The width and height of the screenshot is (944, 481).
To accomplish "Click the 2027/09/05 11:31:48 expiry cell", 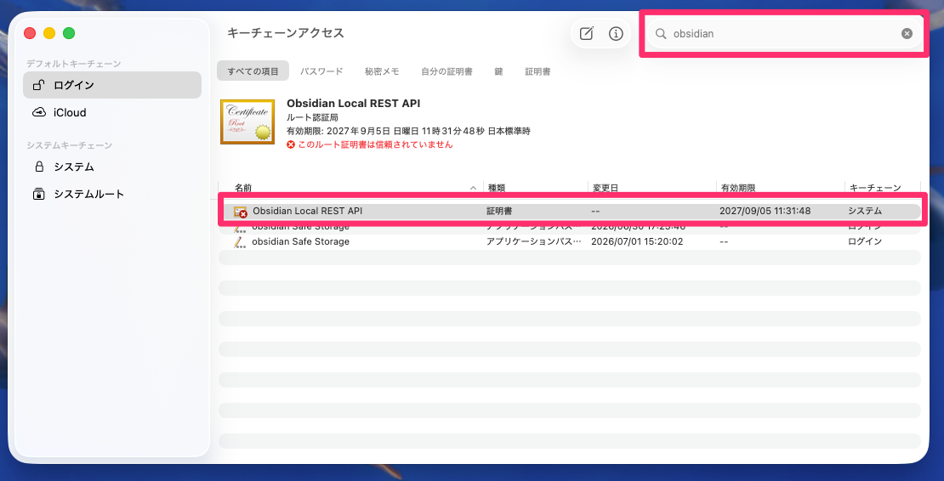I will (x=765, y=211).
